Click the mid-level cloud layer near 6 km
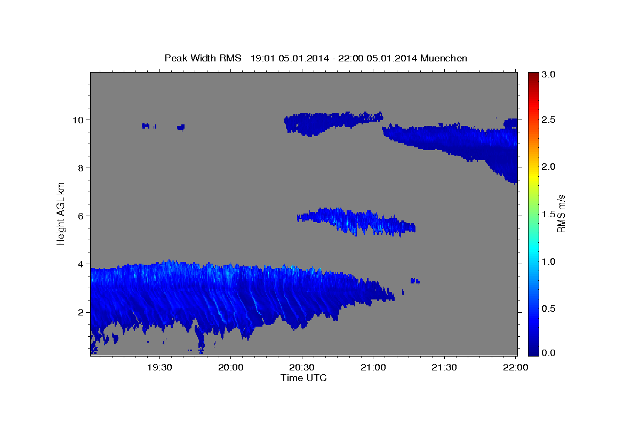640x427 pixels. [356, 222]
